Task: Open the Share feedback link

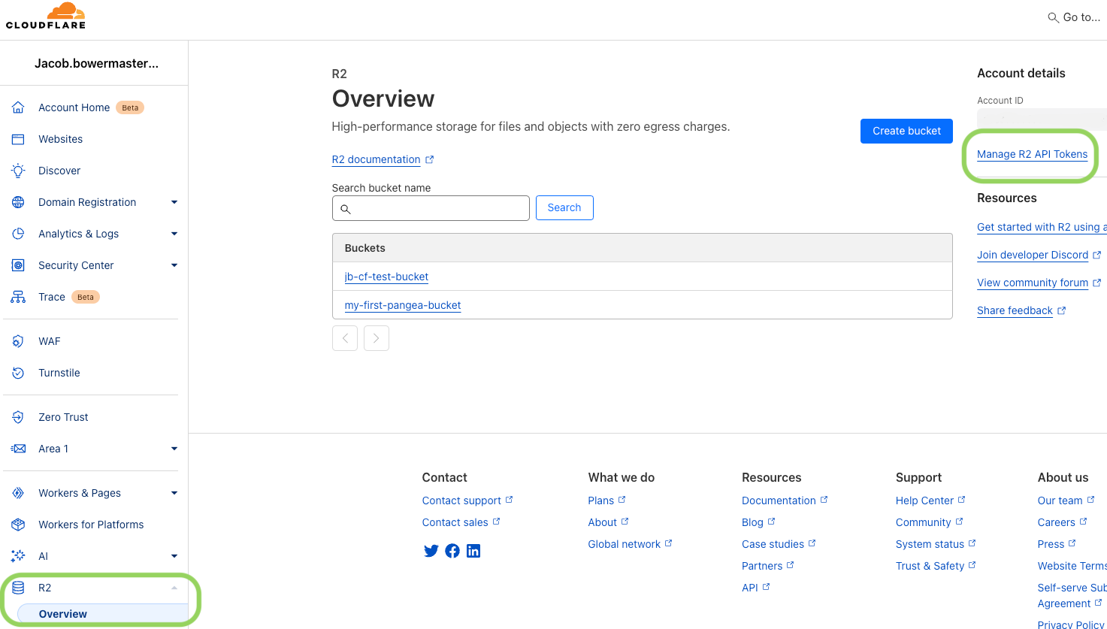Action: (x=1015, y=310)
